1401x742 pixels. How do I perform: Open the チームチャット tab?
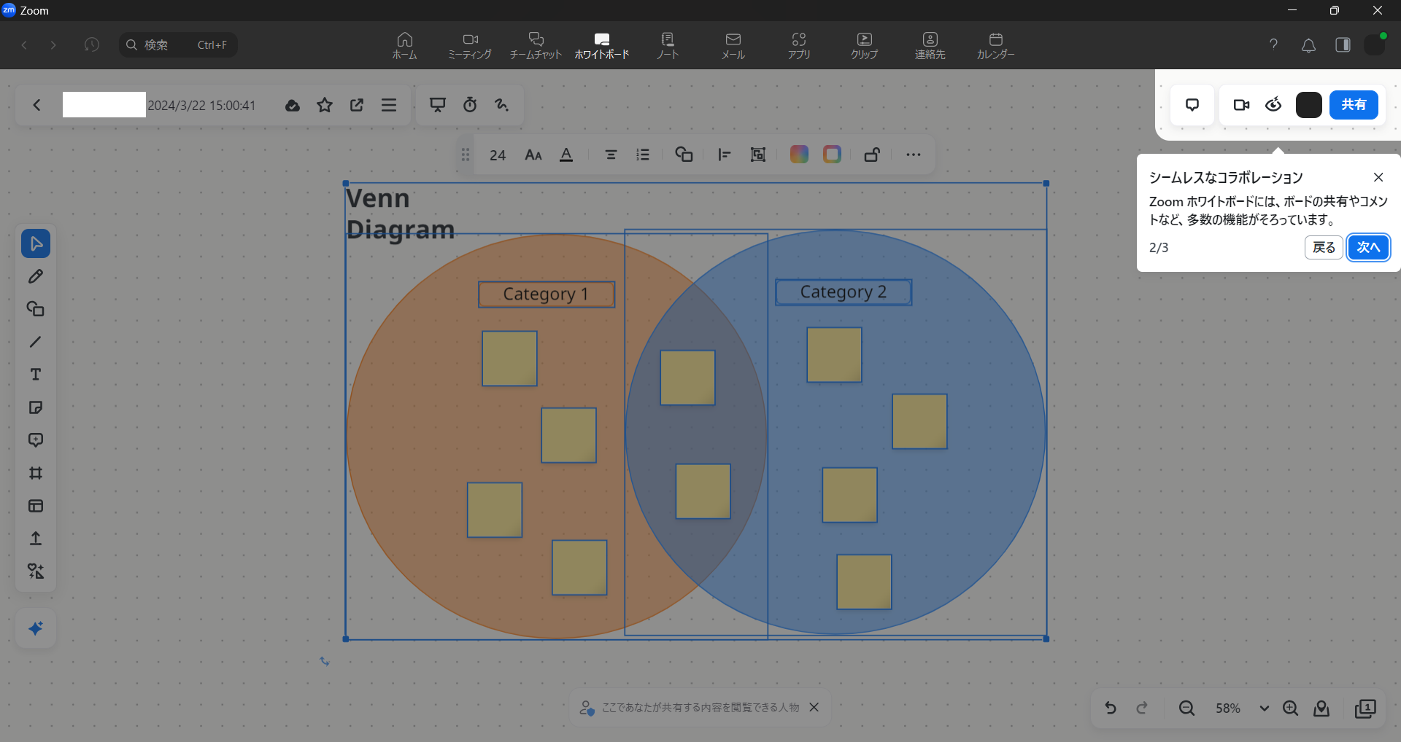click(x=536, y=45)
